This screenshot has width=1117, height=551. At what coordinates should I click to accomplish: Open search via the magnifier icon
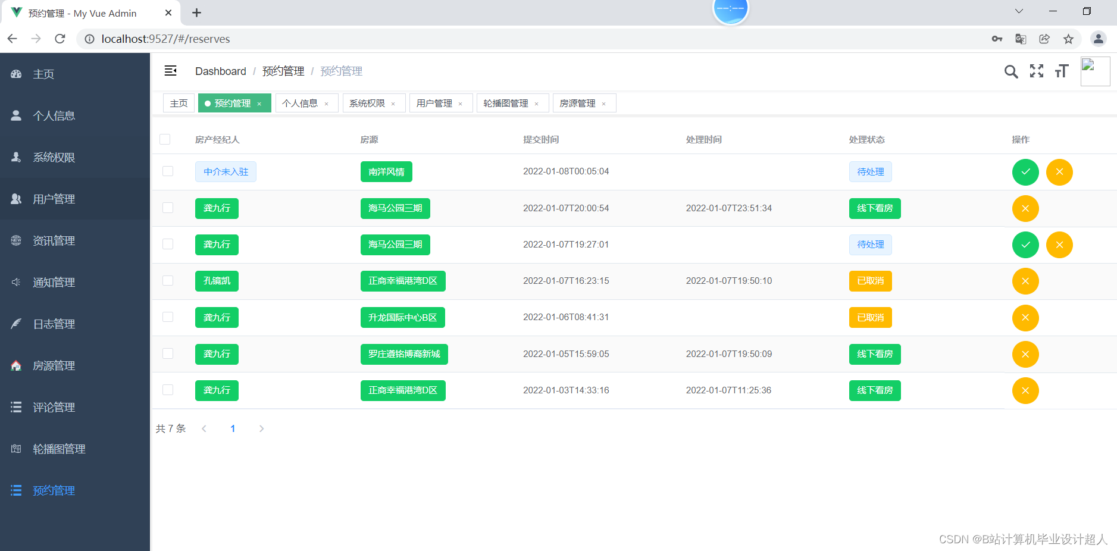(x=1011, y=71)
